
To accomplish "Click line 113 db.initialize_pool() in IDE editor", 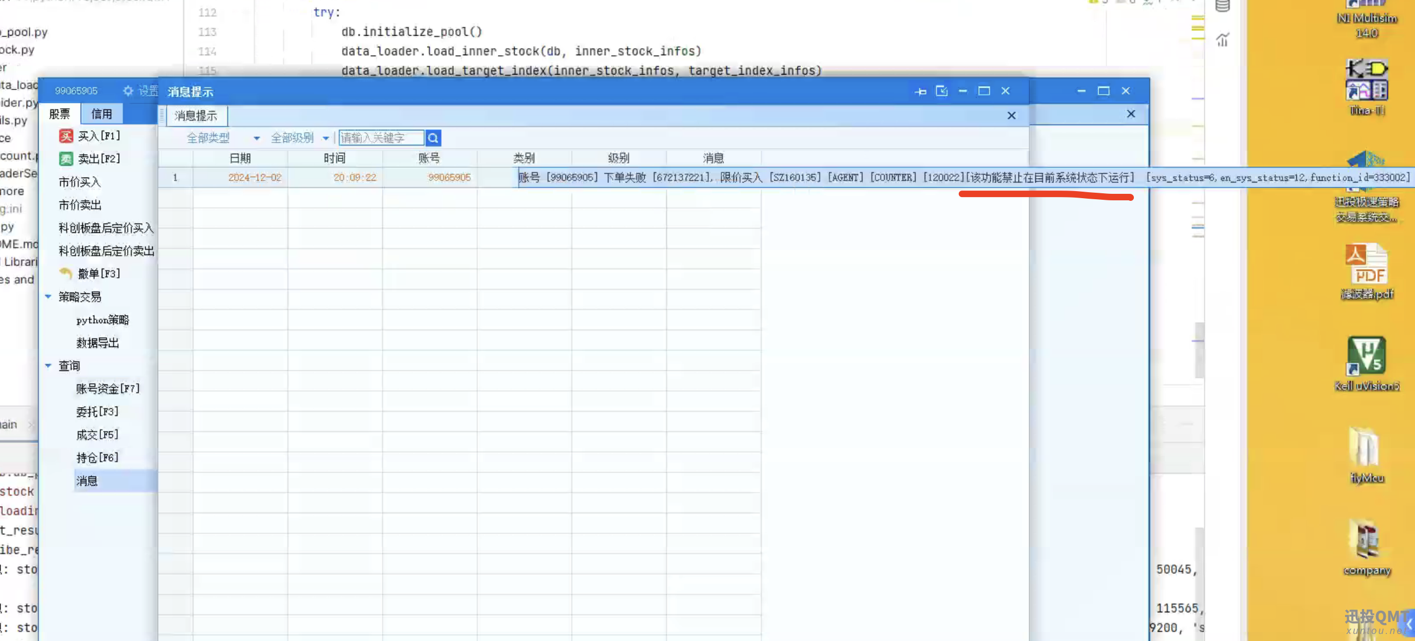I will [x=411, y=32].
